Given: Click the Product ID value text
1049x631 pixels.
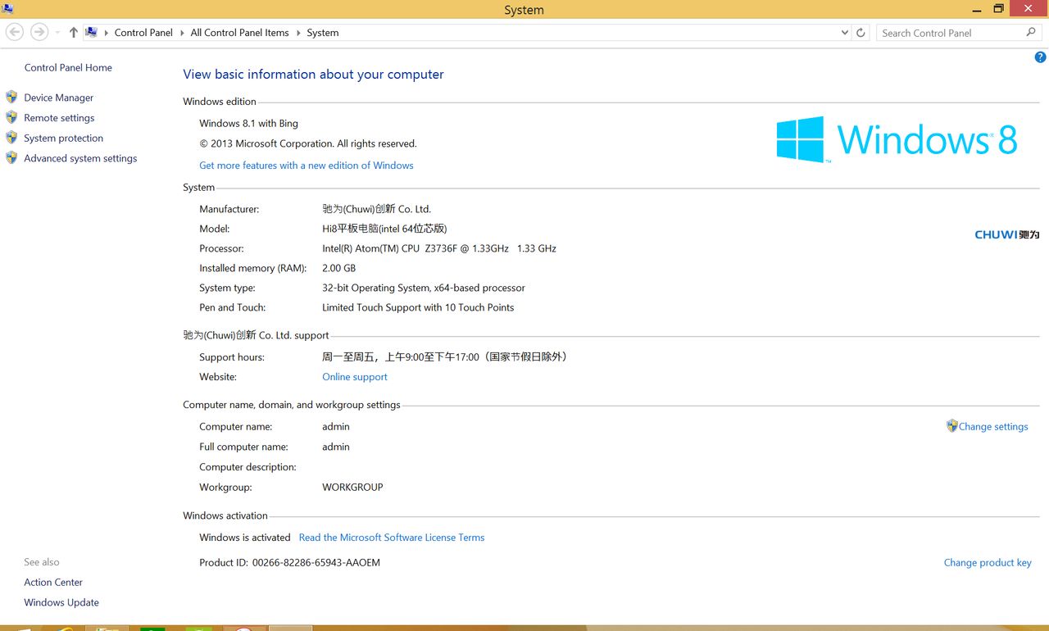Looking at the screenshot, I should (316, 563).
